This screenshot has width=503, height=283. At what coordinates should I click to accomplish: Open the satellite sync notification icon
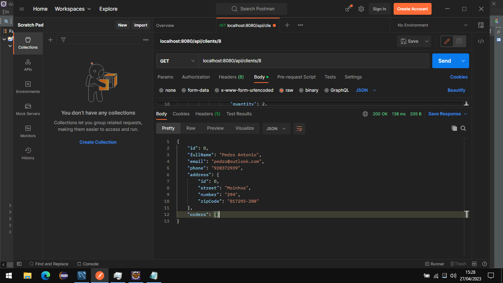pos(348,8)
